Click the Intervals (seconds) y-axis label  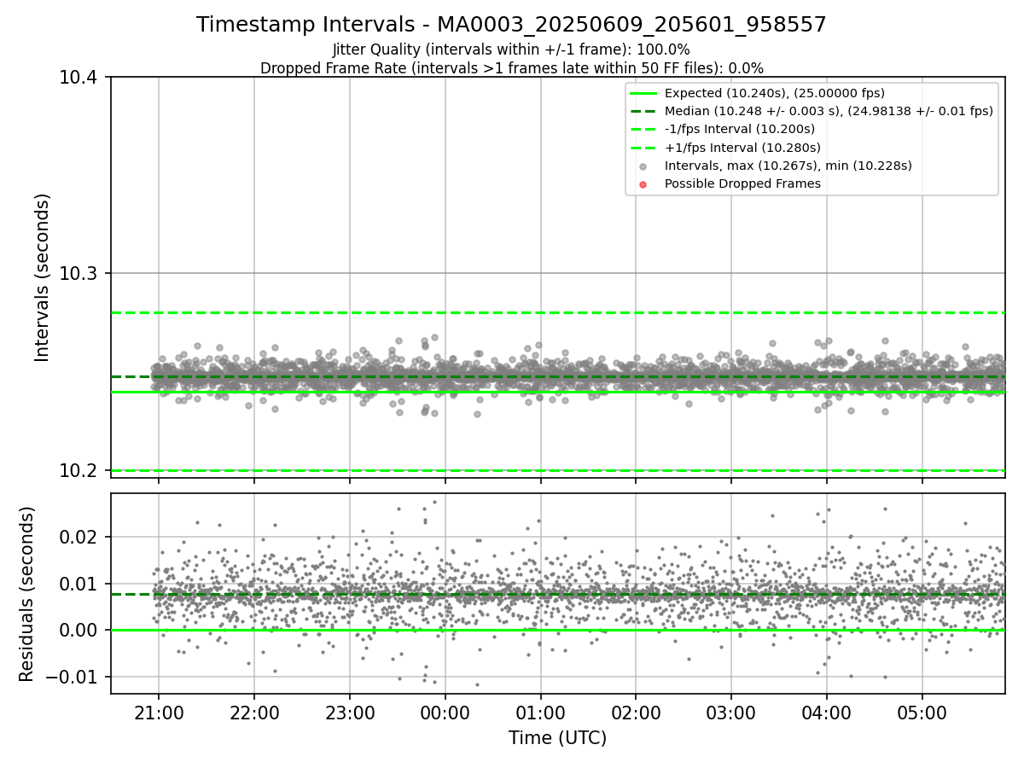(43, 277)
